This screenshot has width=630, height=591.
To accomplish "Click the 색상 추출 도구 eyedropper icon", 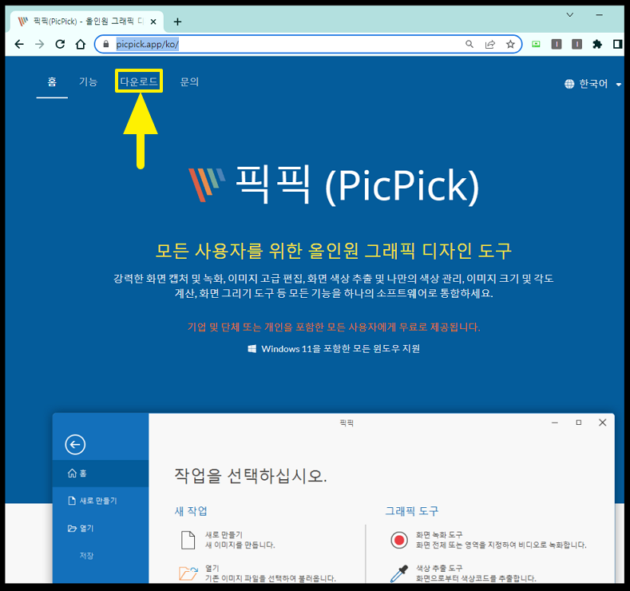I will (x=399, y=573).
